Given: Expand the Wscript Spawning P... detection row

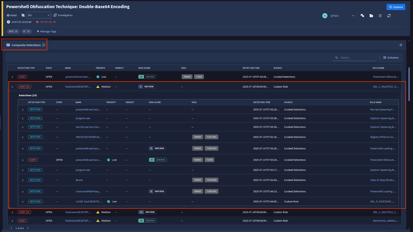Looking at the screenshot, I should tap(23, 110).
